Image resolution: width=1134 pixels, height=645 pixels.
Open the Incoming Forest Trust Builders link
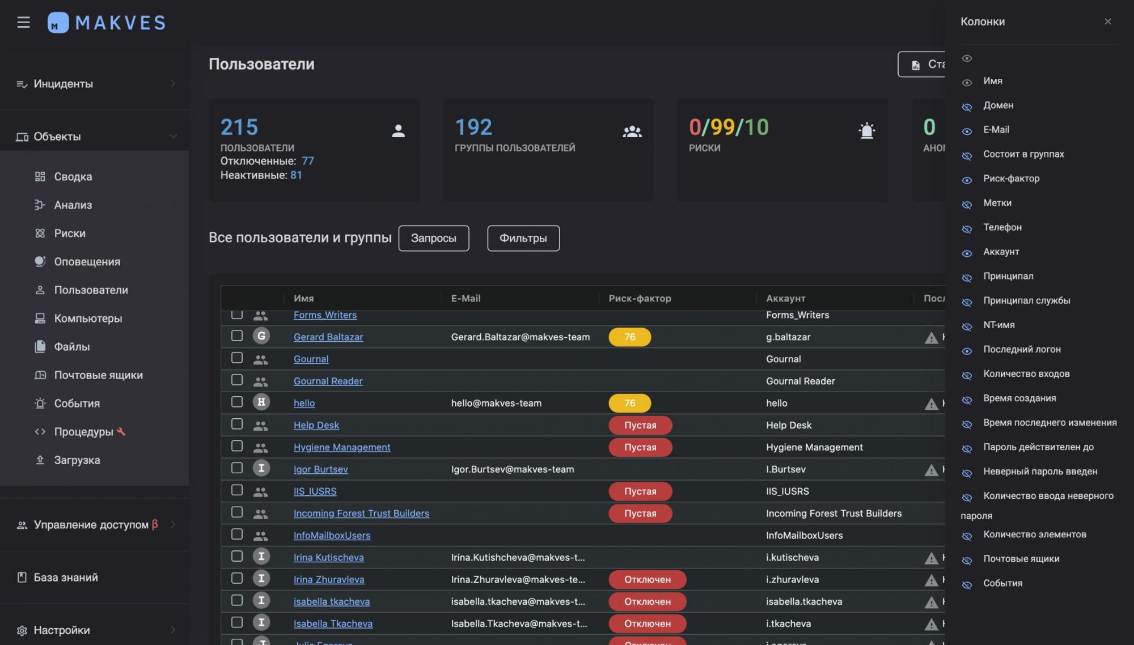coord(361,514)
